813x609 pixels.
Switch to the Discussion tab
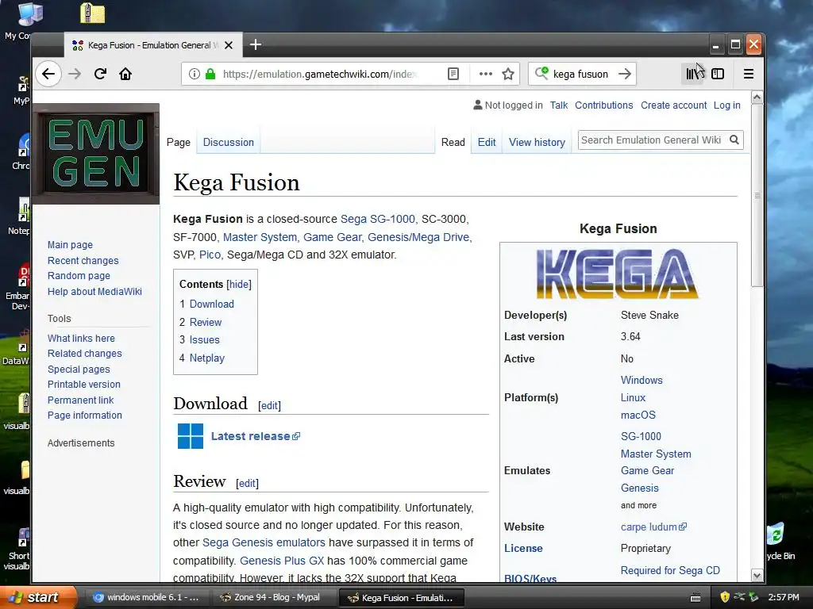(x=228, y=143)
